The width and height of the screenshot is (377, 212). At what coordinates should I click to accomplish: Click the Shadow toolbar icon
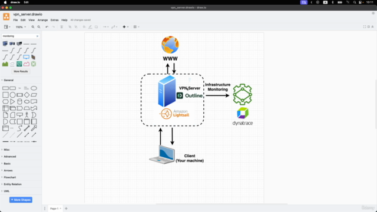click(x=96, y=27)
